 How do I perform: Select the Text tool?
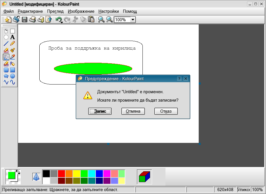pyautogui.click(x=13, y=37)
